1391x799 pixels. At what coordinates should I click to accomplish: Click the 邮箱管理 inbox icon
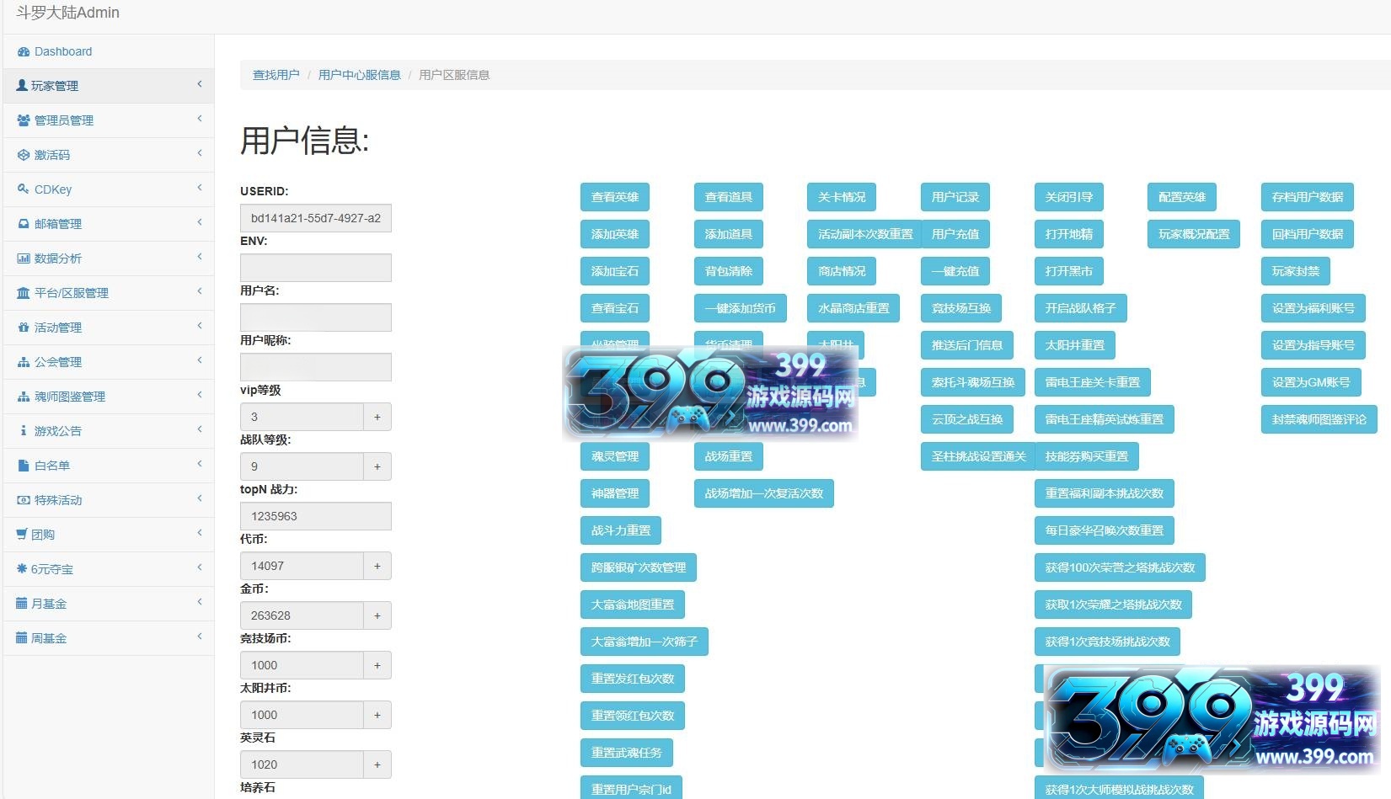click(24, 224)
